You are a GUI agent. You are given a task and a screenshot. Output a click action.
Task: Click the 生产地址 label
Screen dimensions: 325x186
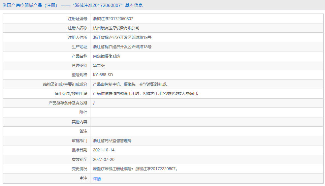(80, 47)
